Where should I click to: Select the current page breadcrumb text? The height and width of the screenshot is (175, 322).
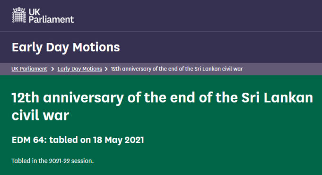click(x=177, y=69)
